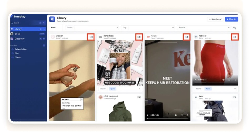
Task: Open the Niche filter dropdown
Action: [92, 27]
